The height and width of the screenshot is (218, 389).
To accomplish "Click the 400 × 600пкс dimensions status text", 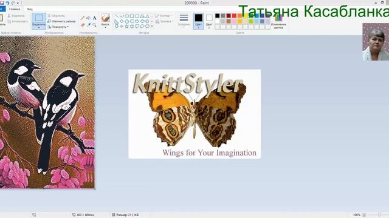I will (x=85, y=215).
